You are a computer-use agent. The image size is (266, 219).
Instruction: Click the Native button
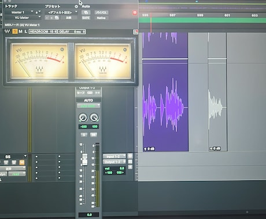pos(101,18)
